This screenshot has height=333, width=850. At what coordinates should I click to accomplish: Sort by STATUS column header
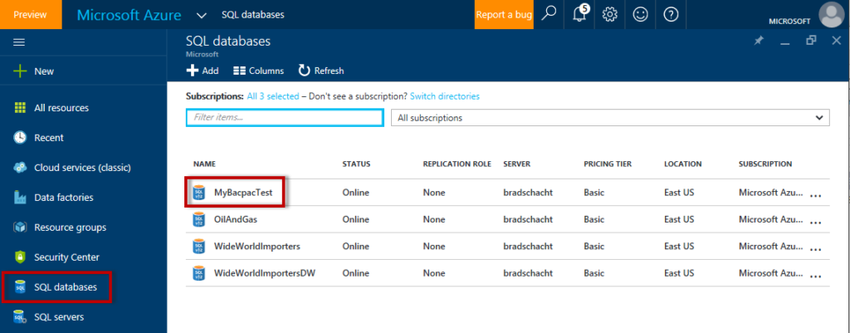tap(356, 164)
